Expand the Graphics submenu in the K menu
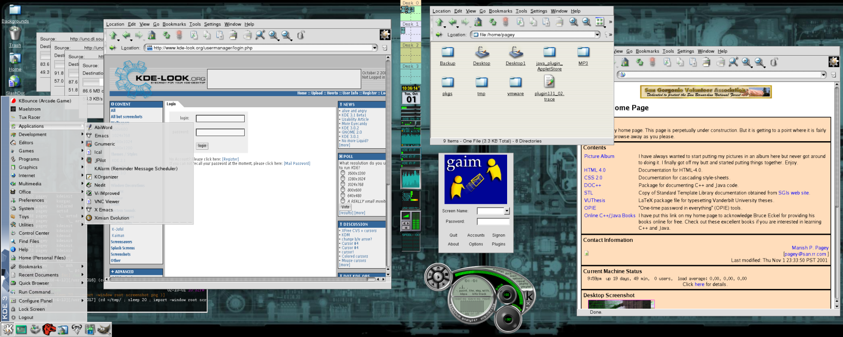Viewport: 843px width, 337px height. (x=49, y=167)
